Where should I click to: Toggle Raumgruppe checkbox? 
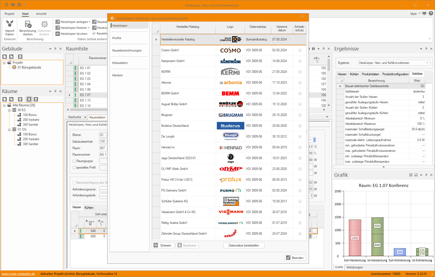74,161
